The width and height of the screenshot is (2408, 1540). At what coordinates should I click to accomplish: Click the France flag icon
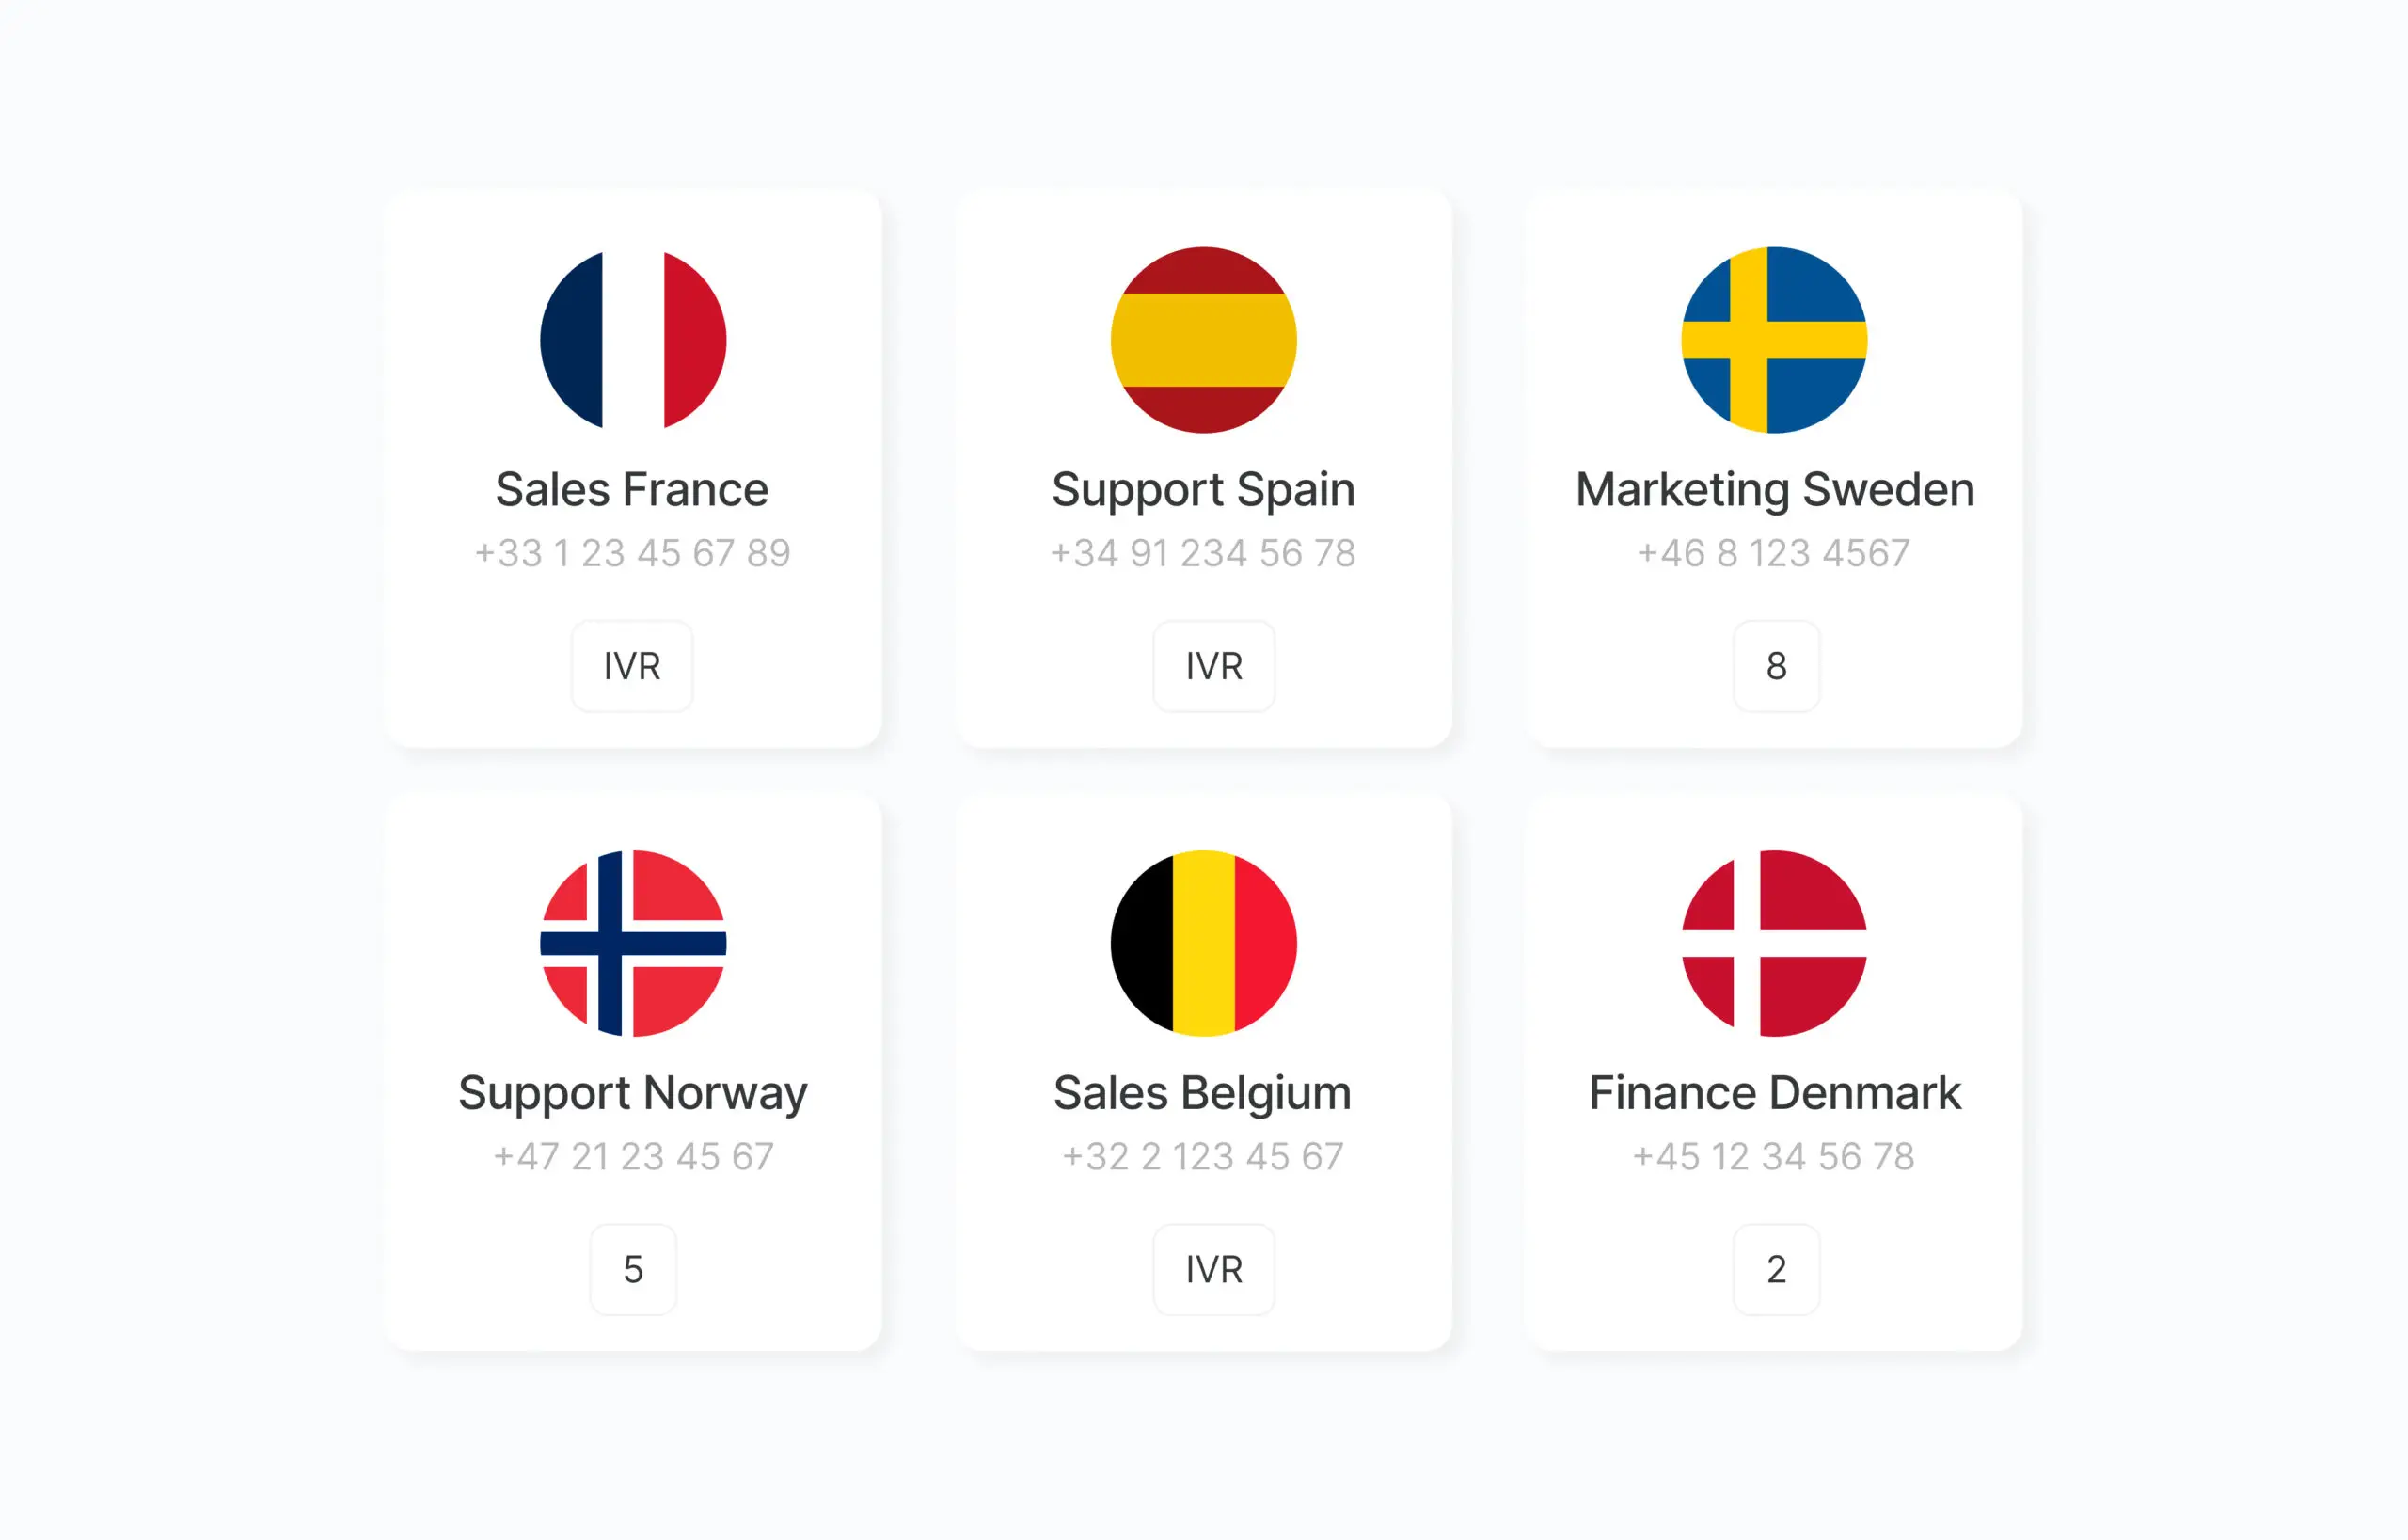point(633,340)
